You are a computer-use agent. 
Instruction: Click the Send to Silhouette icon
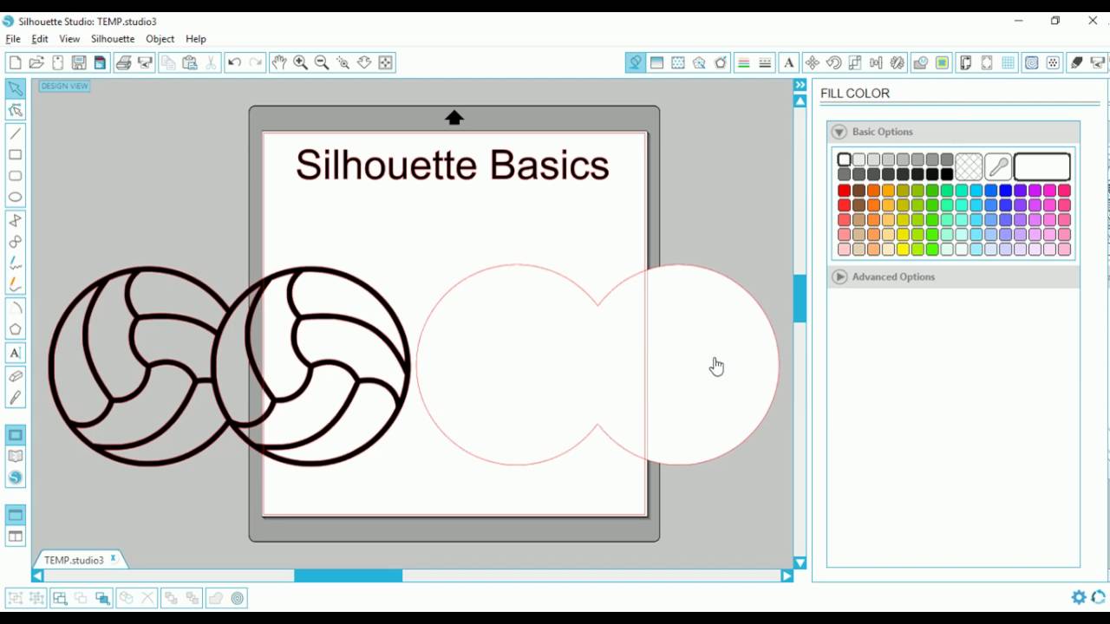pyautogui.click(x=145, y=62)
